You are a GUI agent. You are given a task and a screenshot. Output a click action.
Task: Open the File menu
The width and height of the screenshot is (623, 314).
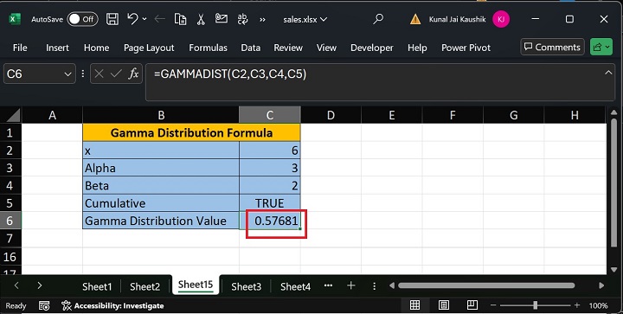(20, 48)
